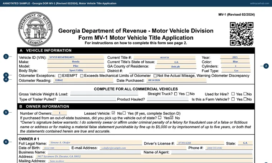Click the empty District # field
This screenshot has width=272, height=163.
pyautogui.click(x=162, y=71)
